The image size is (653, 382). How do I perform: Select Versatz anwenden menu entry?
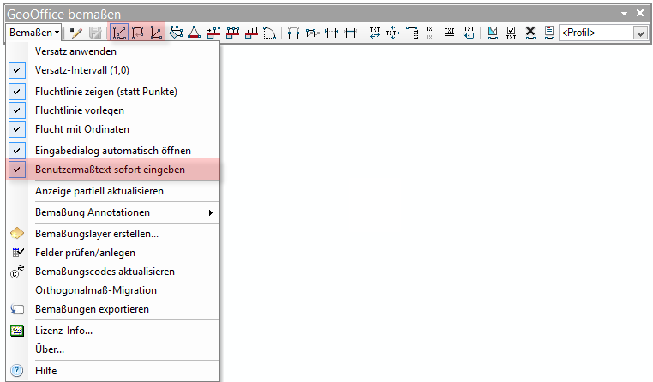75,51
